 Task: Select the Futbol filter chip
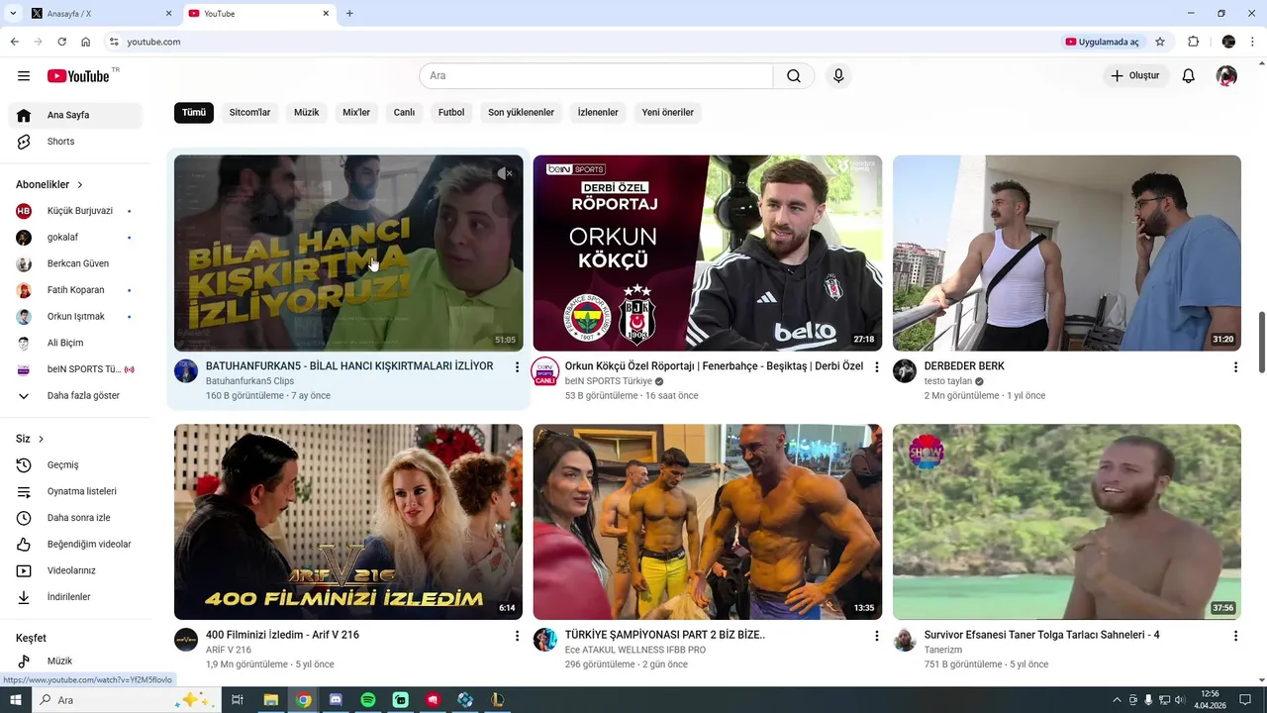pos(451,112)
